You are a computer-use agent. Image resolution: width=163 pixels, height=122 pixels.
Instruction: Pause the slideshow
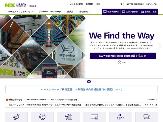[x=89, y=82]
